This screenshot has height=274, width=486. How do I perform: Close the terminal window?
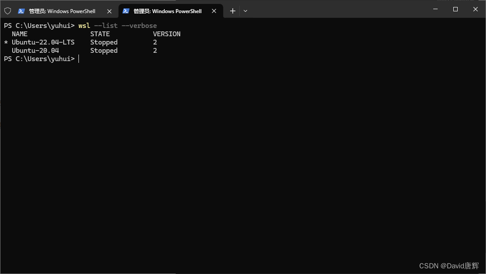tap(476, 9)
